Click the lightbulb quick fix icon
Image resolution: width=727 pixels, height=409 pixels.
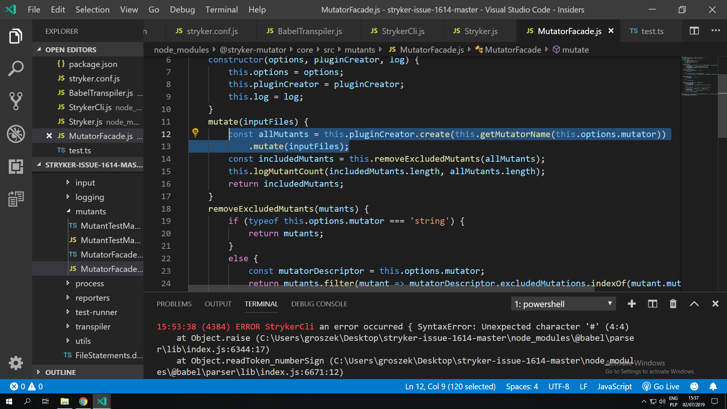(x=195, y=133)
